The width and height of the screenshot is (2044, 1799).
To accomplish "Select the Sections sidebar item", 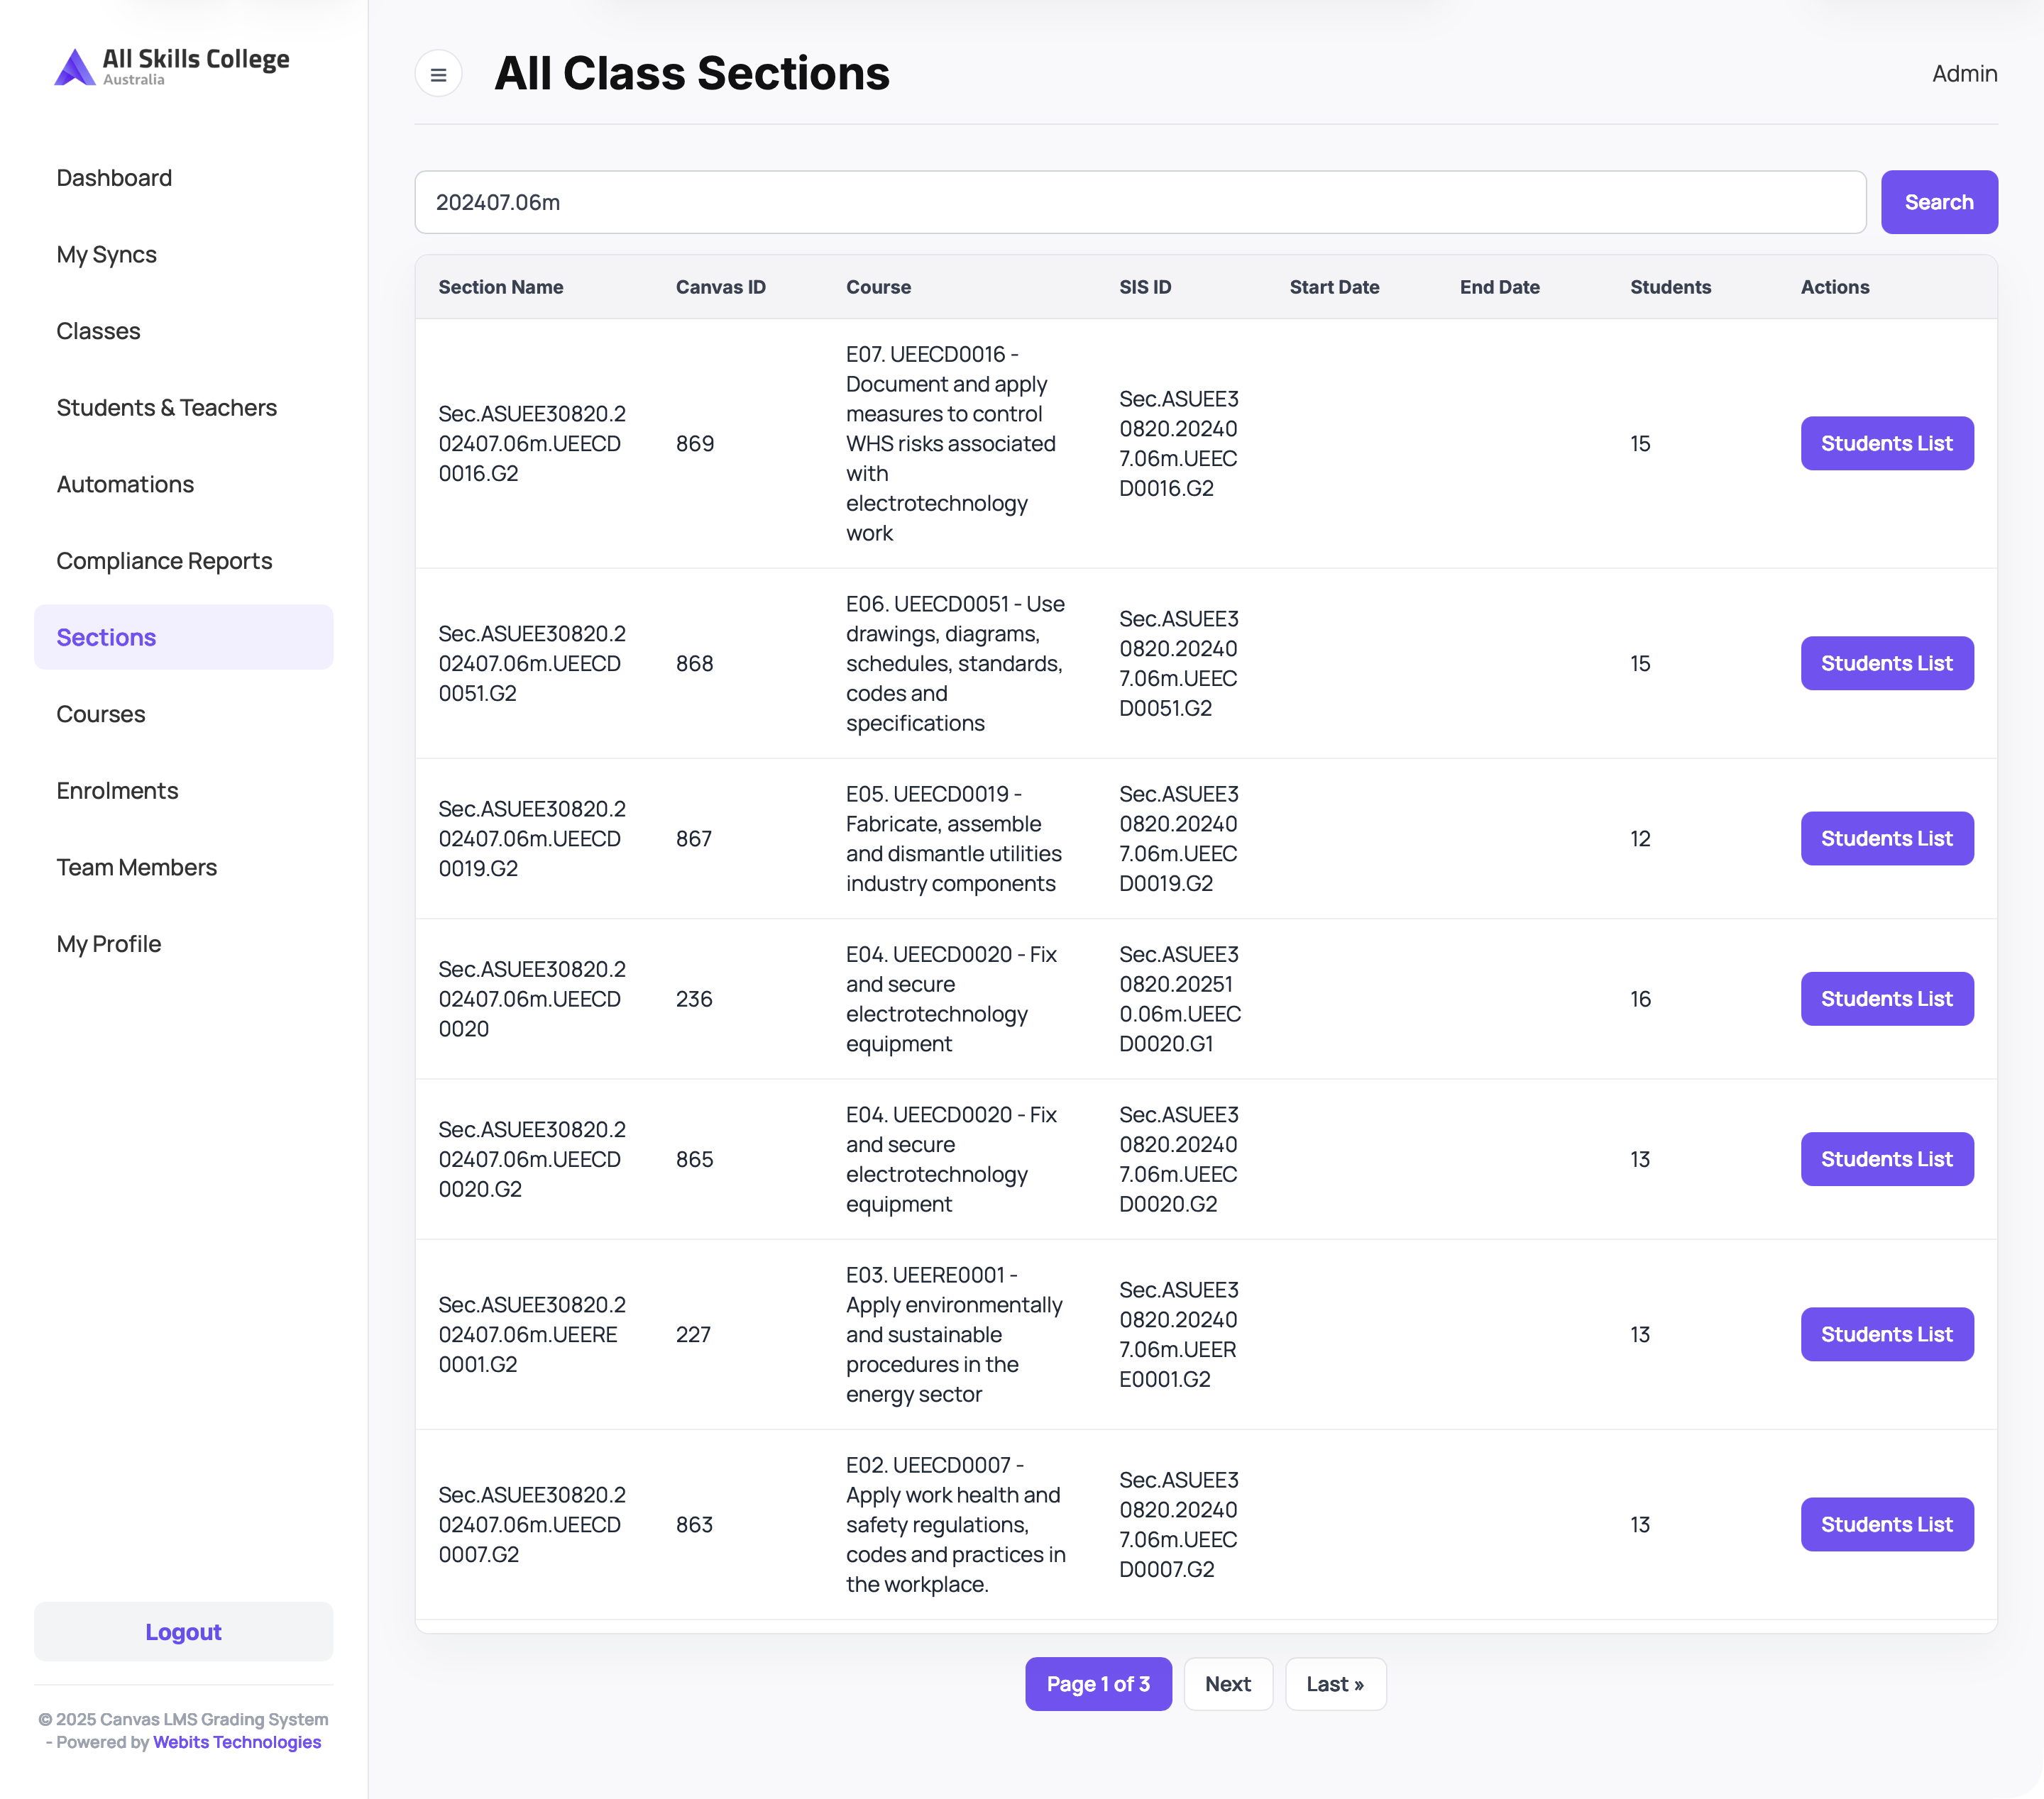I will click(183, 638).
